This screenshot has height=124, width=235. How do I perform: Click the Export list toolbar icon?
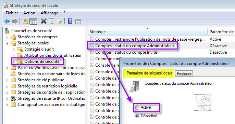tap(60, 22)
